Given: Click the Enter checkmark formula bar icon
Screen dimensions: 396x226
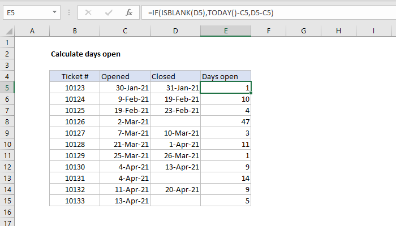Looking at the screenshot, I should tap(109, 12).
